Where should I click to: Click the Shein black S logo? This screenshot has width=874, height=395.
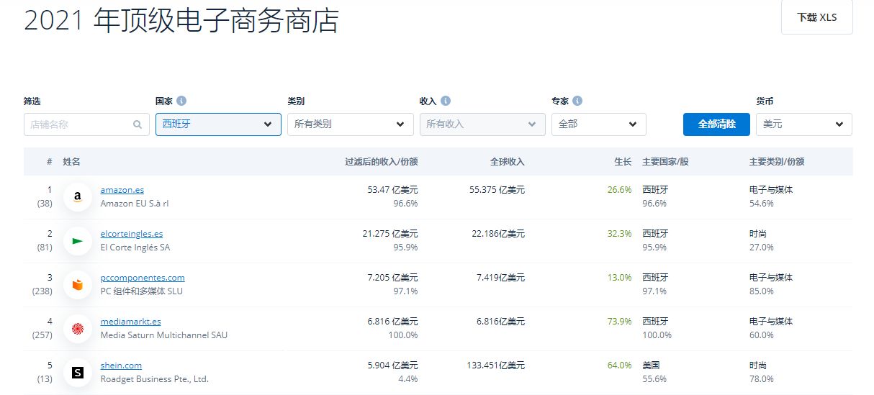(x=78, y=373)
